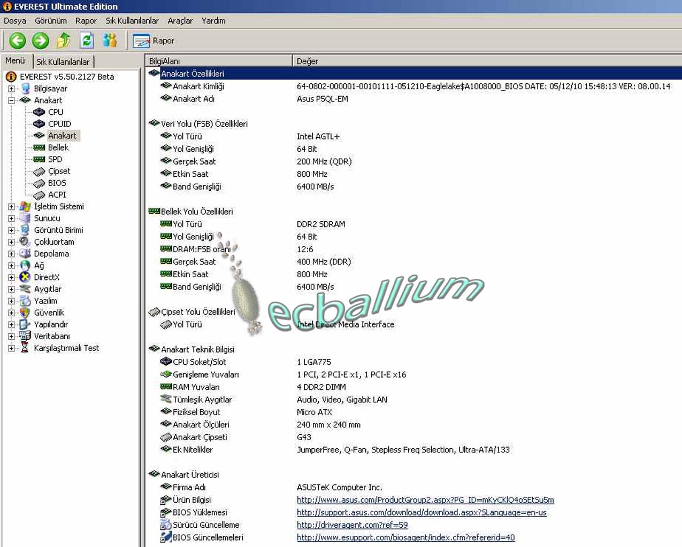Click the green Forward arrow toolbar icon
The image size is (682, 547).
(x=41, y=41)
